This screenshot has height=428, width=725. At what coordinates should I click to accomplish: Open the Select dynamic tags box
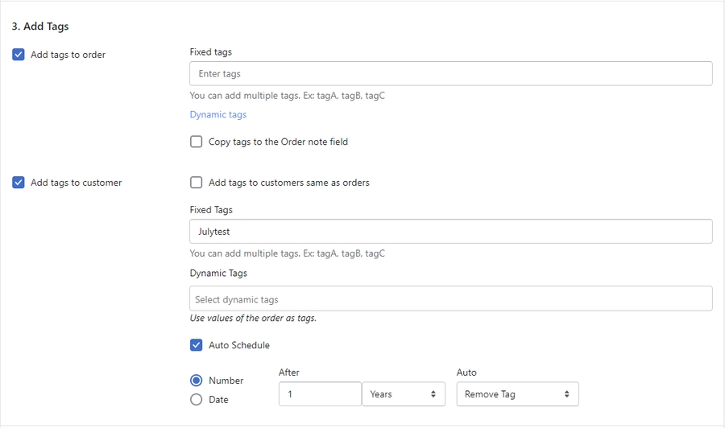point(450,299)
